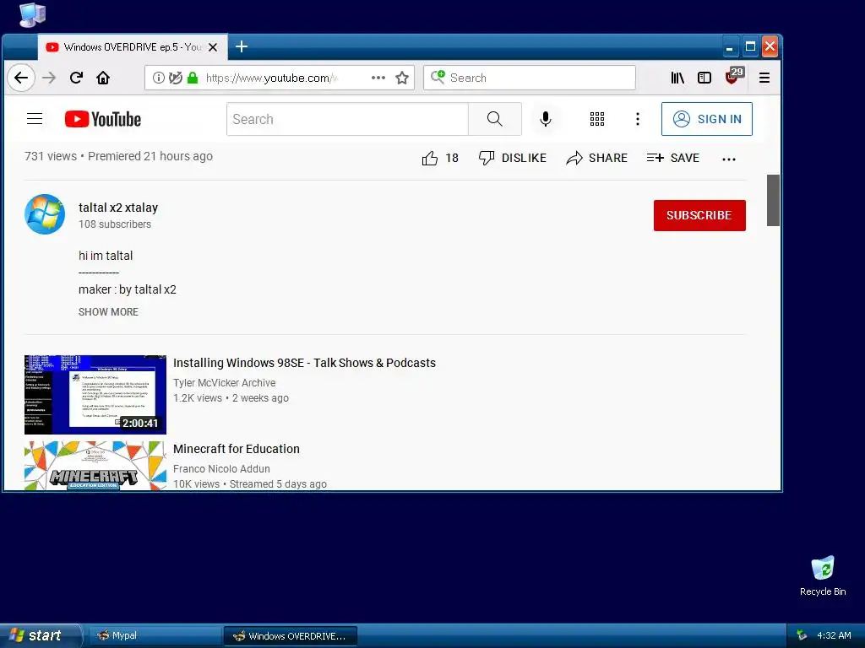Image resolution: width=865 pixels, height=648 pixels.
Task: Open the taltal x2 xtalay channel name link
Action: click(x=118, y=208)
